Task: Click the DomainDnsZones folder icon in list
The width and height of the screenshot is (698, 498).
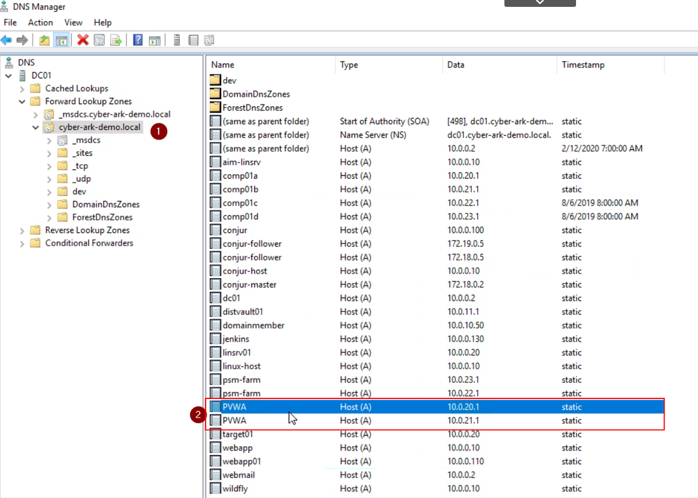Action: point(215,94)
